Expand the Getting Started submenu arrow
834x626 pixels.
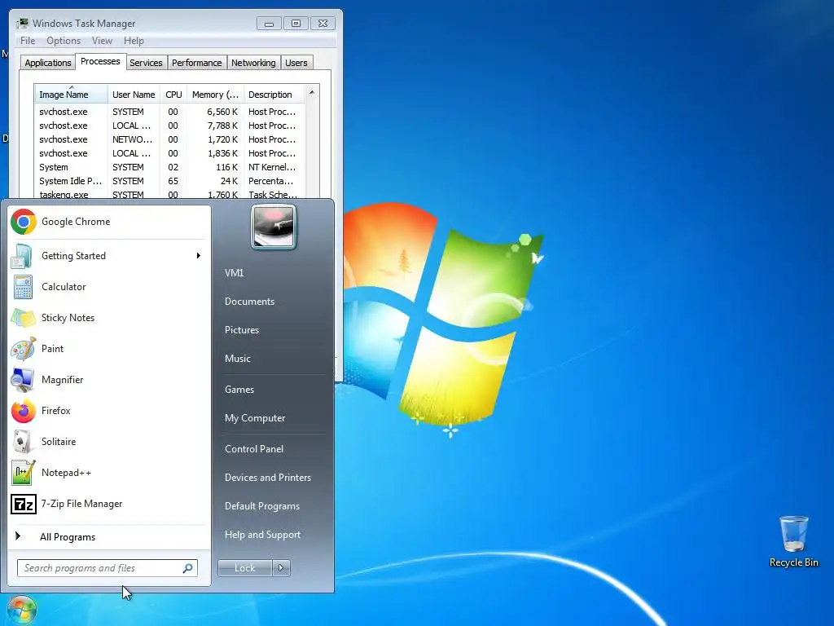pos(199,256)
